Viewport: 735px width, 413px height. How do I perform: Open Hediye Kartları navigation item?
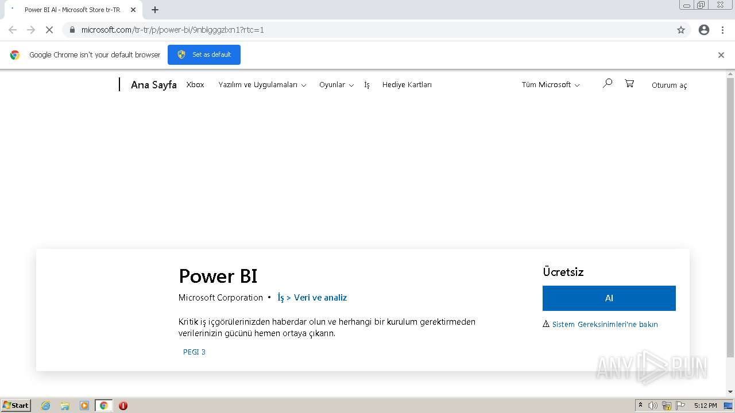click(x=407, y=85)
